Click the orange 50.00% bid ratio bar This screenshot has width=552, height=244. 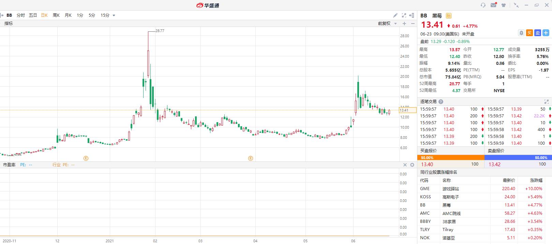point(451,158)
